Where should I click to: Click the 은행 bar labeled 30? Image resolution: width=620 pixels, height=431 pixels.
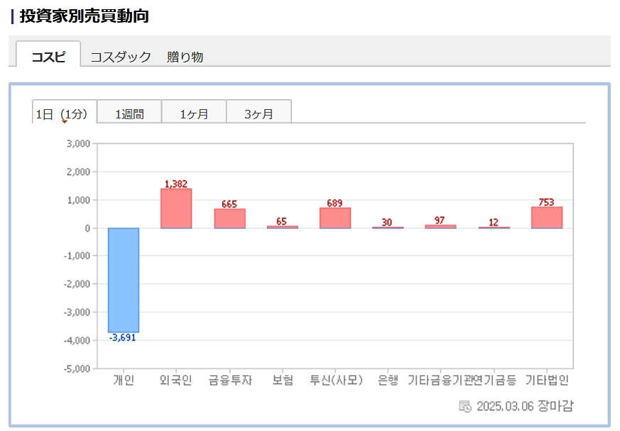coord(387,228)
